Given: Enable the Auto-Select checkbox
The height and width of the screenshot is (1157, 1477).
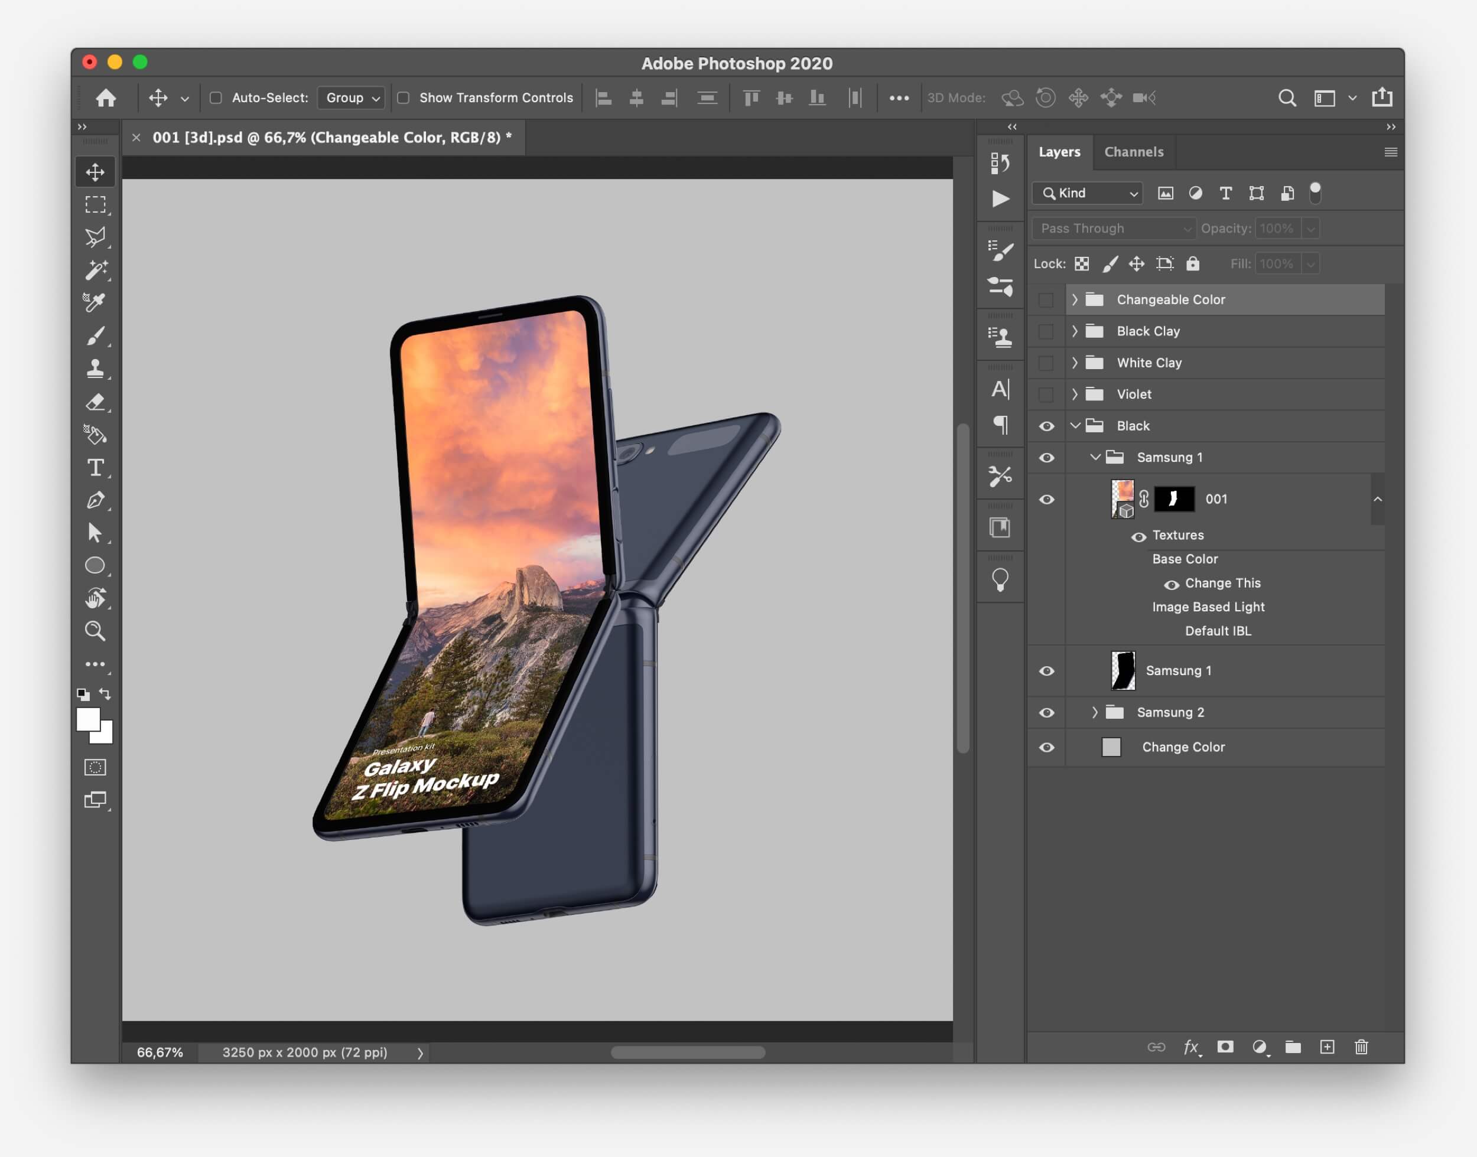Looking at the screenshot, I should click(216, 97).
